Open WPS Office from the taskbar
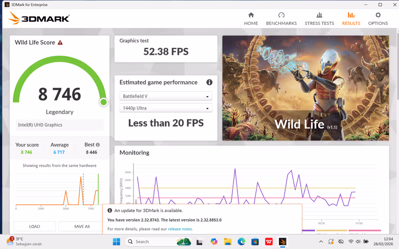 tap(269, 242)
